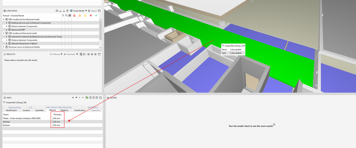Click green selection basket icon in Info toolbar

[x=90, y=98]
